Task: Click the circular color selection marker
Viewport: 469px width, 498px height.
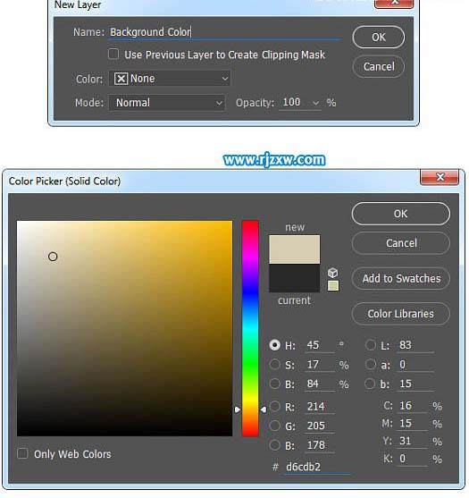Action: click(x=53, y=257)
